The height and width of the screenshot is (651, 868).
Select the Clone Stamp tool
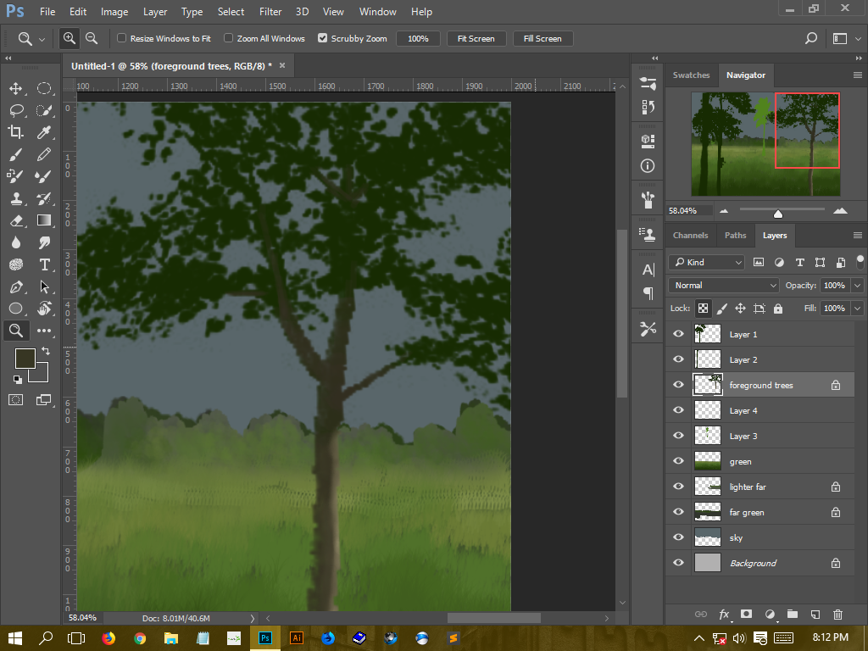pos(15,198)
